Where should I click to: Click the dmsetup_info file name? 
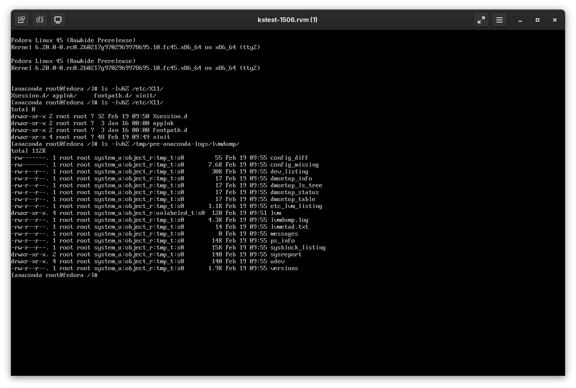point(291,179)
